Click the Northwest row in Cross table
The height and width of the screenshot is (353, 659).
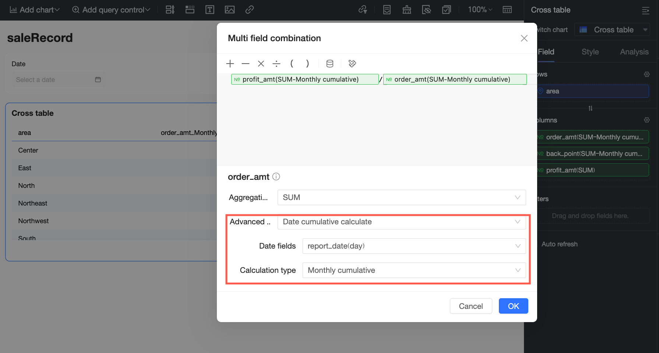point(114,221)
